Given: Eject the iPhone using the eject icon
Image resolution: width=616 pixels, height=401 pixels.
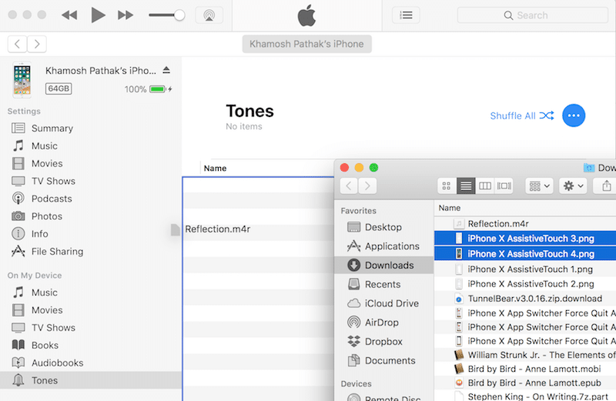Looking at the screenshot, I should (x=166, y=70).
